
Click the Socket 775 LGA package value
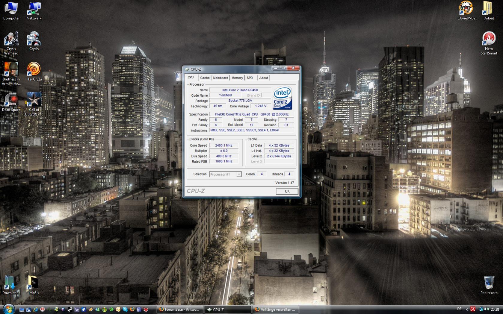[x=240, y=101]
